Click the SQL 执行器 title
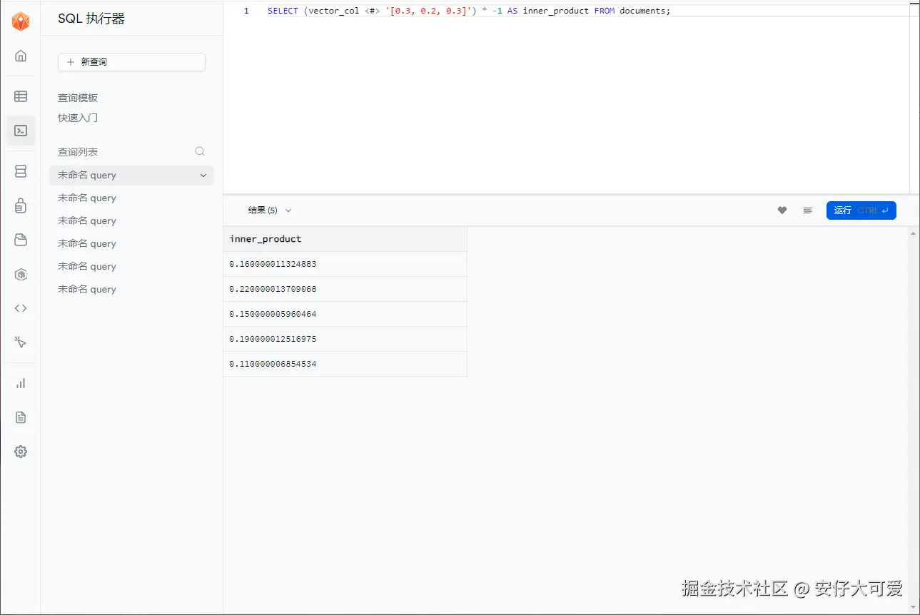 pos(91,19)
